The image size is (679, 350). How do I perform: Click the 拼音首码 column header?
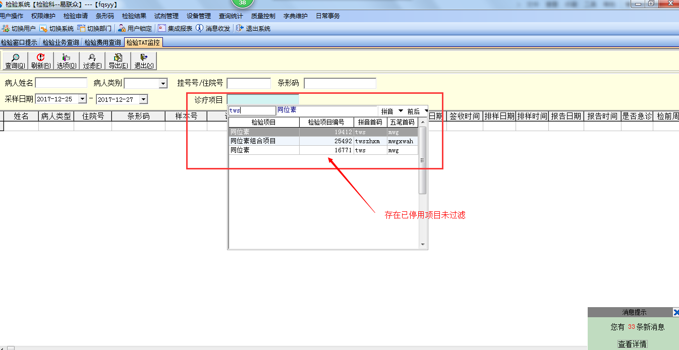pos(370,122)
